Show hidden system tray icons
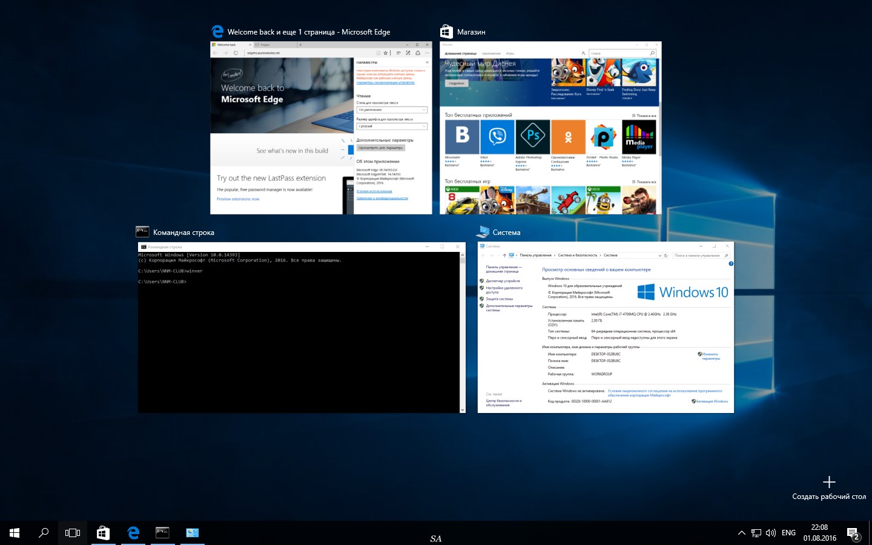The height and width of the screenshot is (545, 872). pyautogui.click(x=741, y=533)
